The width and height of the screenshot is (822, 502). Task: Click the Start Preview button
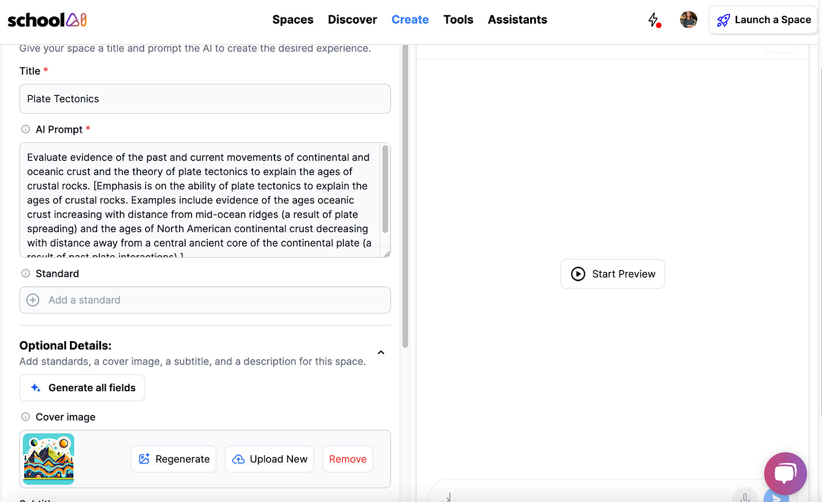[x=613, y=274]
